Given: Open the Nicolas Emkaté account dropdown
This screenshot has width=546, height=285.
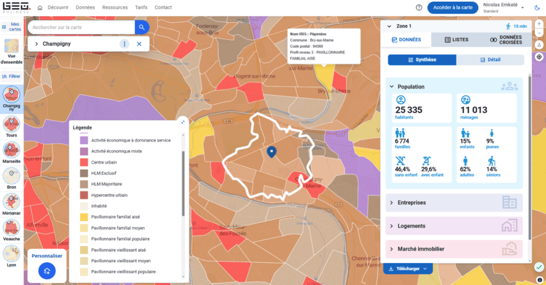Looking at the screenshot, I should pos(522,7).
